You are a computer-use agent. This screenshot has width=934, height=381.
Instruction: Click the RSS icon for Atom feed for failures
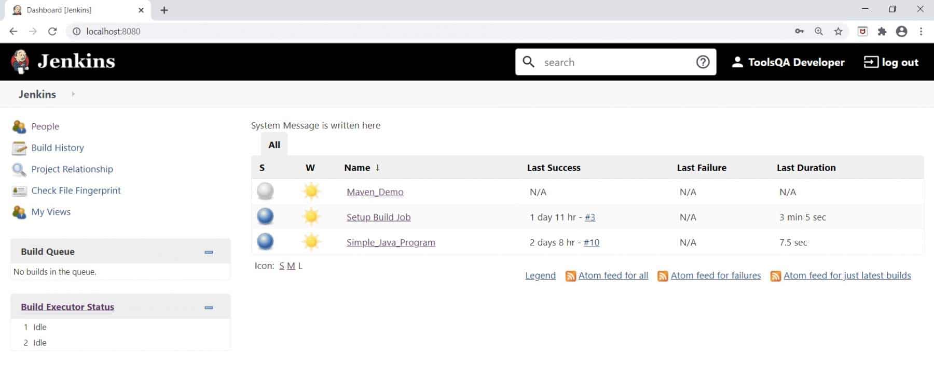pos(663,276)
